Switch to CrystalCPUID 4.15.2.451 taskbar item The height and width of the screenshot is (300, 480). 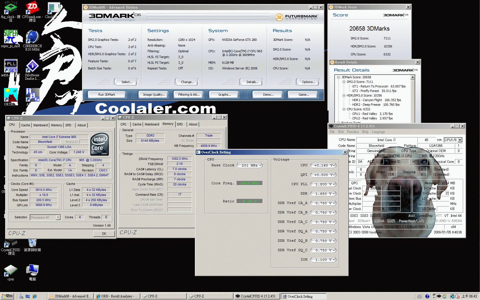(257, 296)
